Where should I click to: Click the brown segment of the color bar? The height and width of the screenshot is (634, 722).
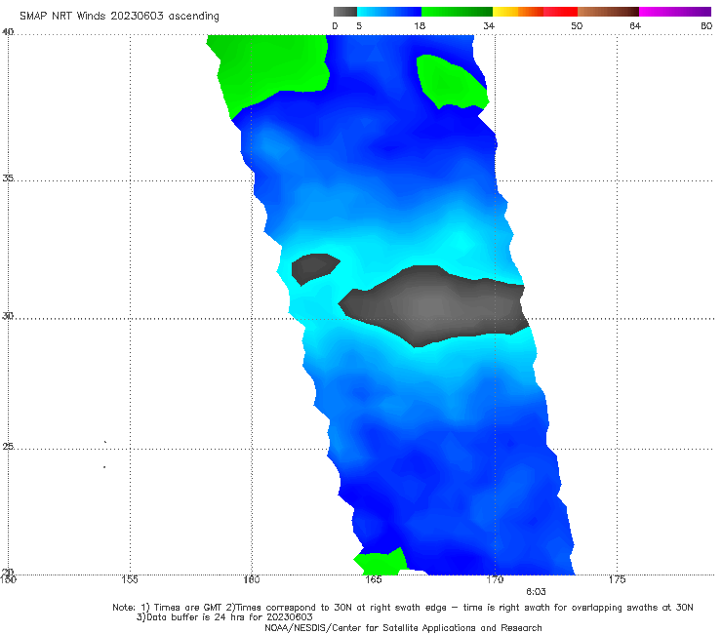coord(608,12)
